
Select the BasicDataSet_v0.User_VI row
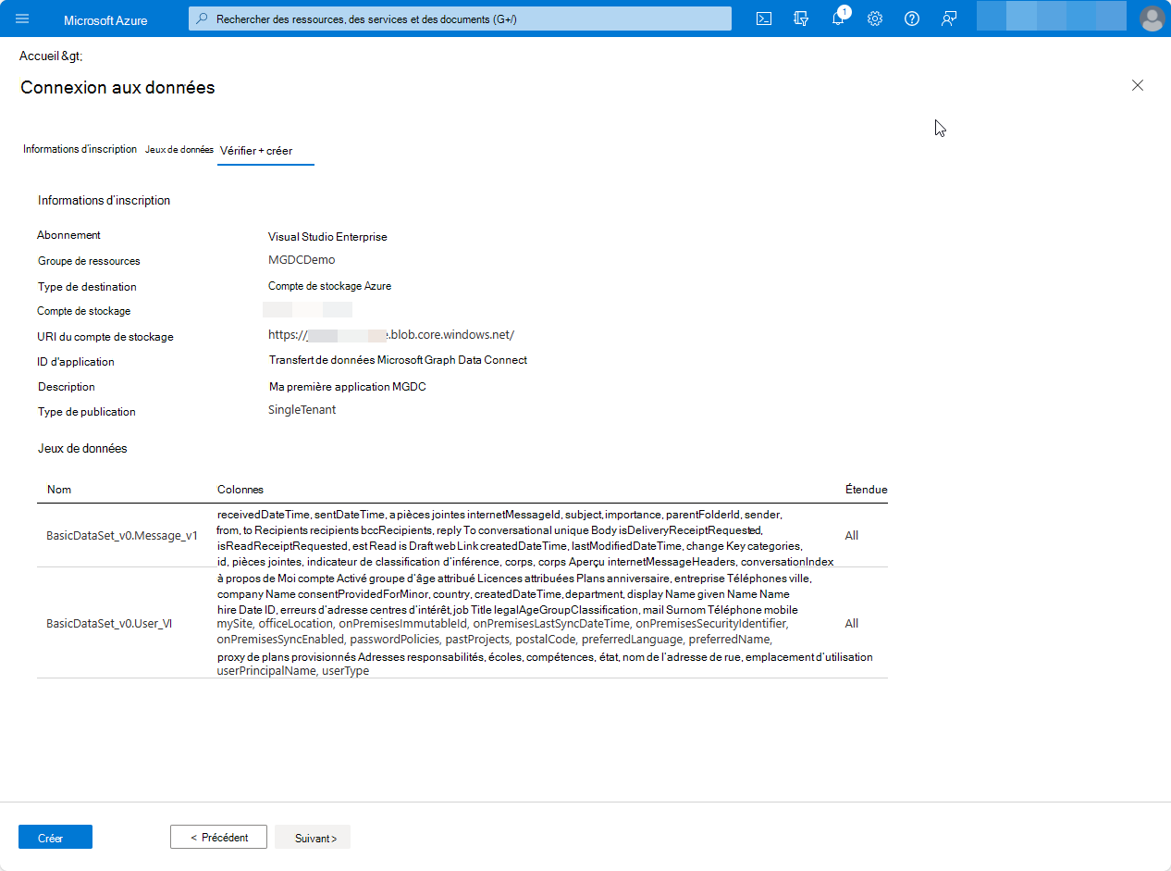(x=109, y=623)
